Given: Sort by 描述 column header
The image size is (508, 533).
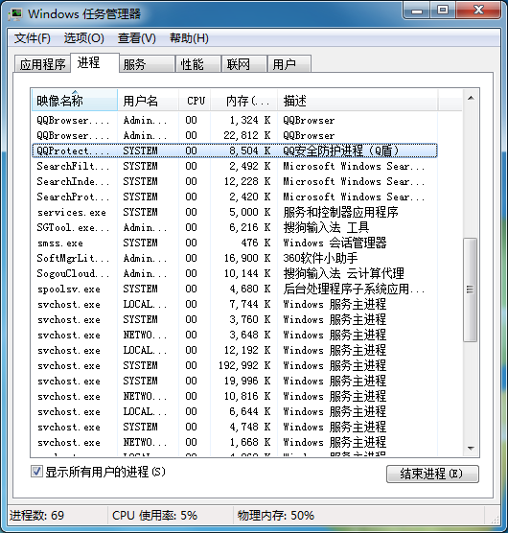Looking at the screenshot, I should [x=358, y=101].
